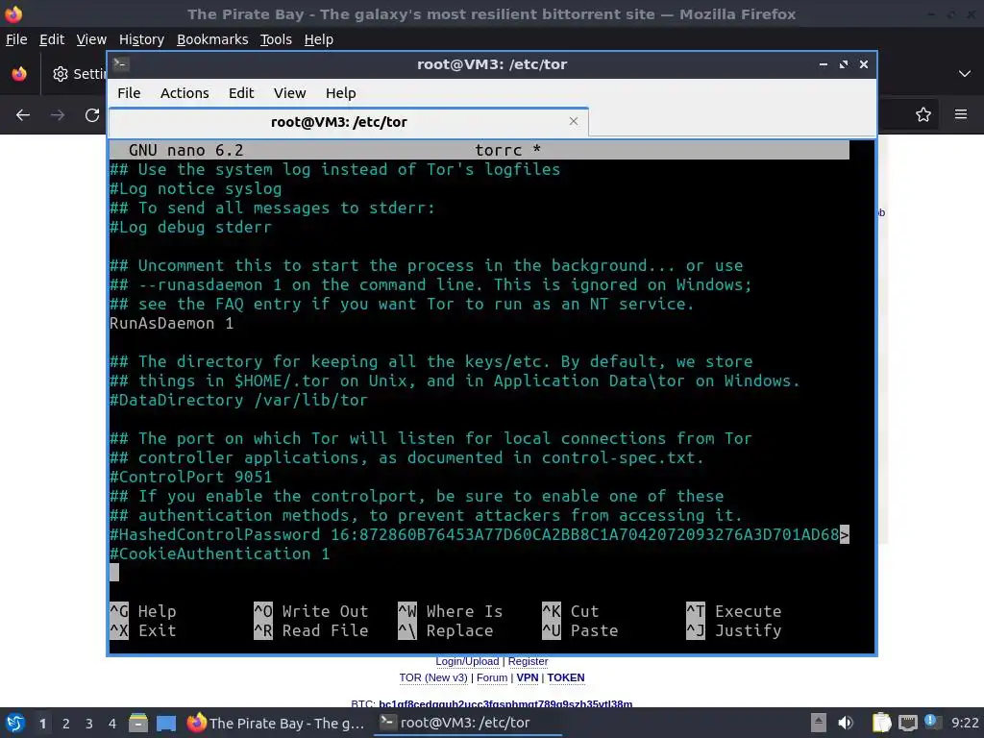This screenshot has width=984, height=738.
Task: Open the Lubuntu start menu
Action: tap(15, 723)
